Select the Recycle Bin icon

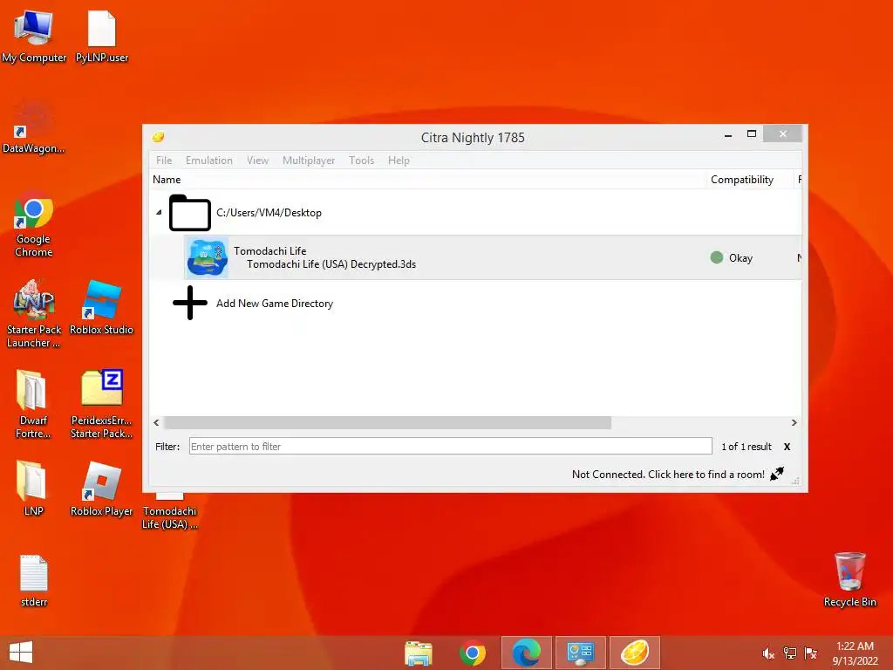[x=849, y=579]
